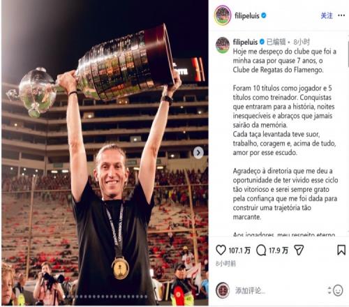The width and height of the screenshot is (349, 307).
Task: Save post with bookmark icon
Action: 341,250
